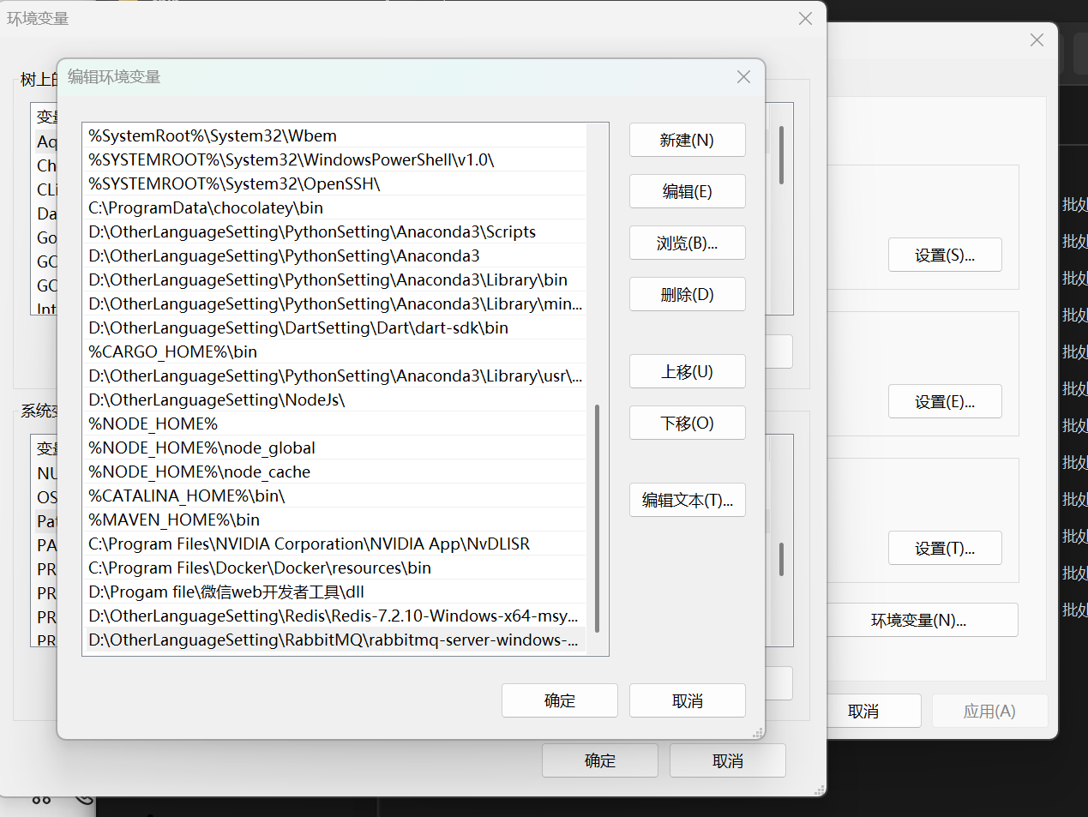Open the 设置(S)... button
Image resolution: width=1088 pixels, height=817 pixels.
(x=944, y=255)
